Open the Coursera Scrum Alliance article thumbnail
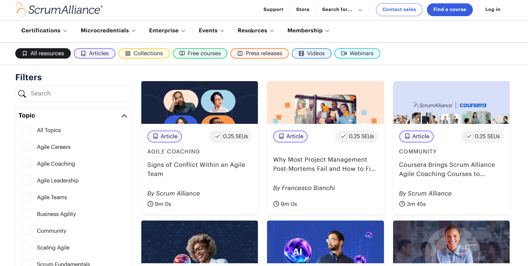 (x=451, y=102)
